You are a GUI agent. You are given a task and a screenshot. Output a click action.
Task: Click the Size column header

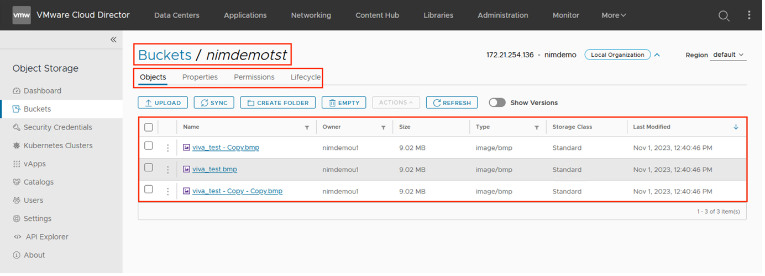[405, 127]
